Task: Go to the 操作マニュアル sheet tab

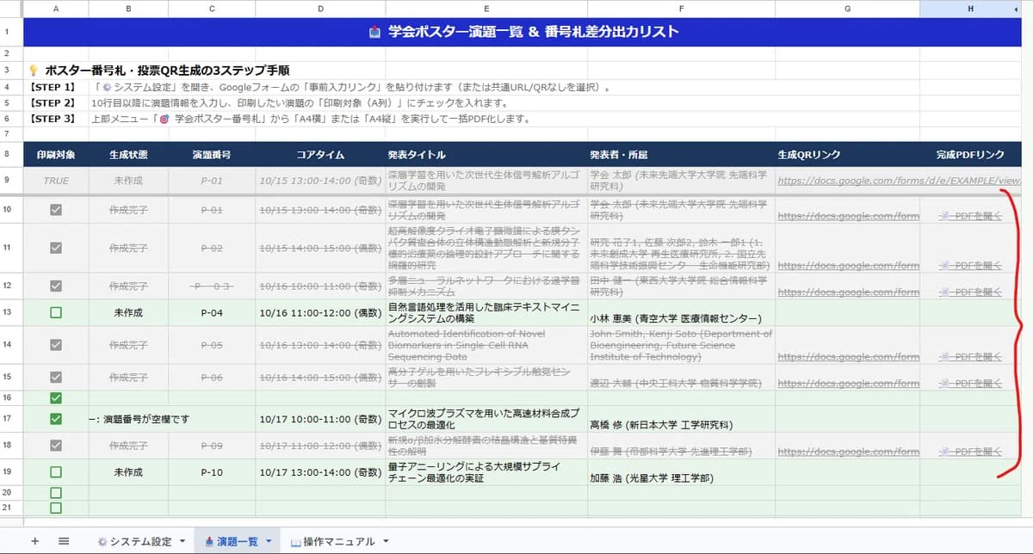Action: [x=333, y=542]
